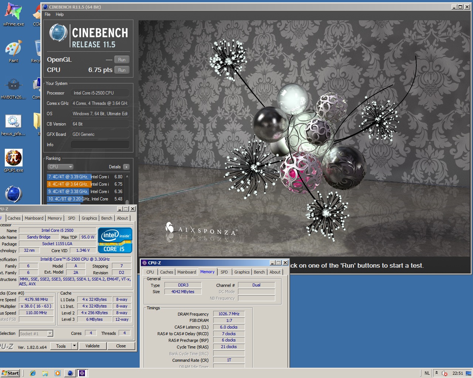473x378 pixels.
Task: Select the SPD tab in the CPU-Z Memory window
Action: (224, 272)
